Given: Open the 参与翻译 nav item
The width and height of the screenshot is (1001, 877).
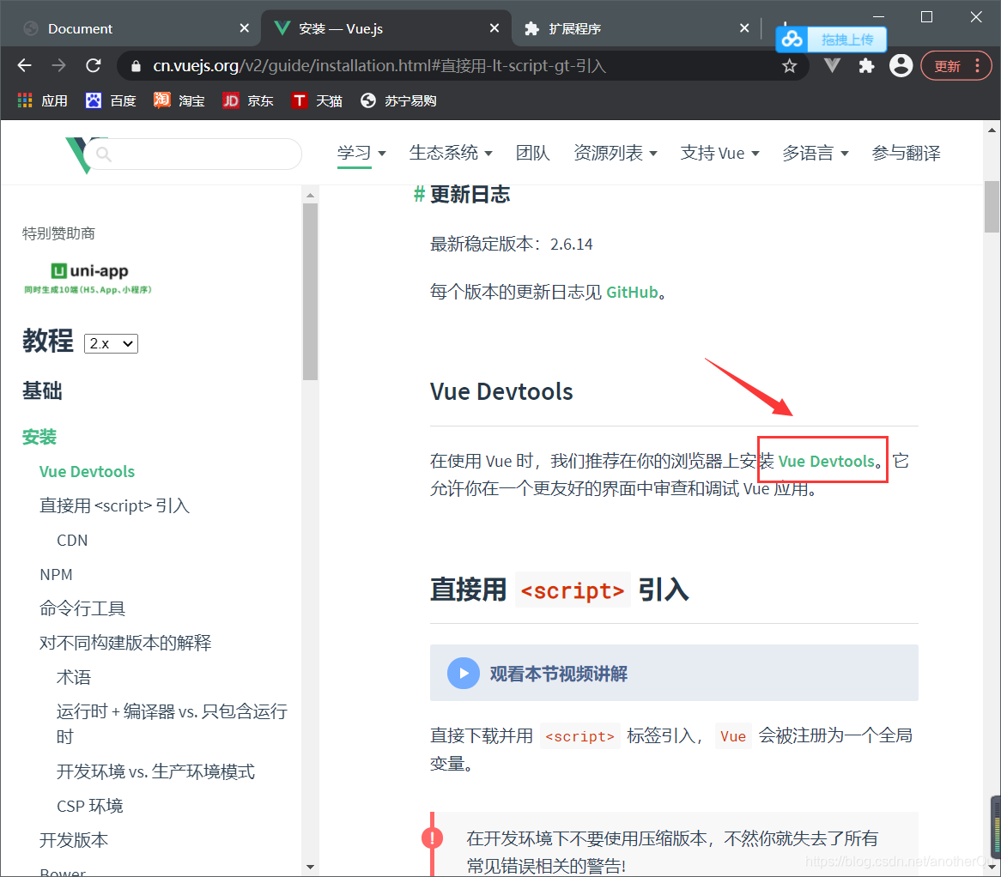Looking at the screenshot, I should (906, 154).
